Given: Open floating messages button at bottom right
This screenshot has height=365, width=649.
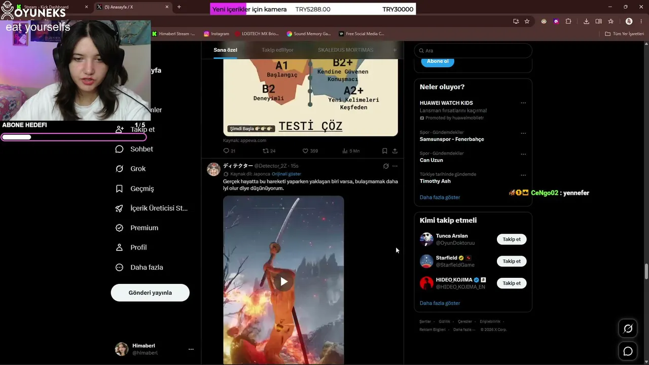Looking at the screenshot, I should coord(628,351).
